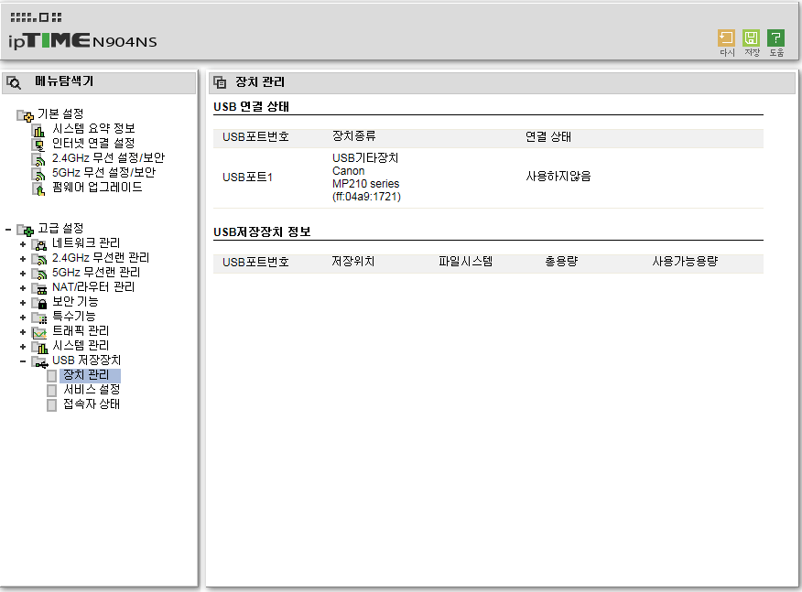Open 서비스 설정 menu item
This screenshot has width=802, height=592.
pos(92,390)
